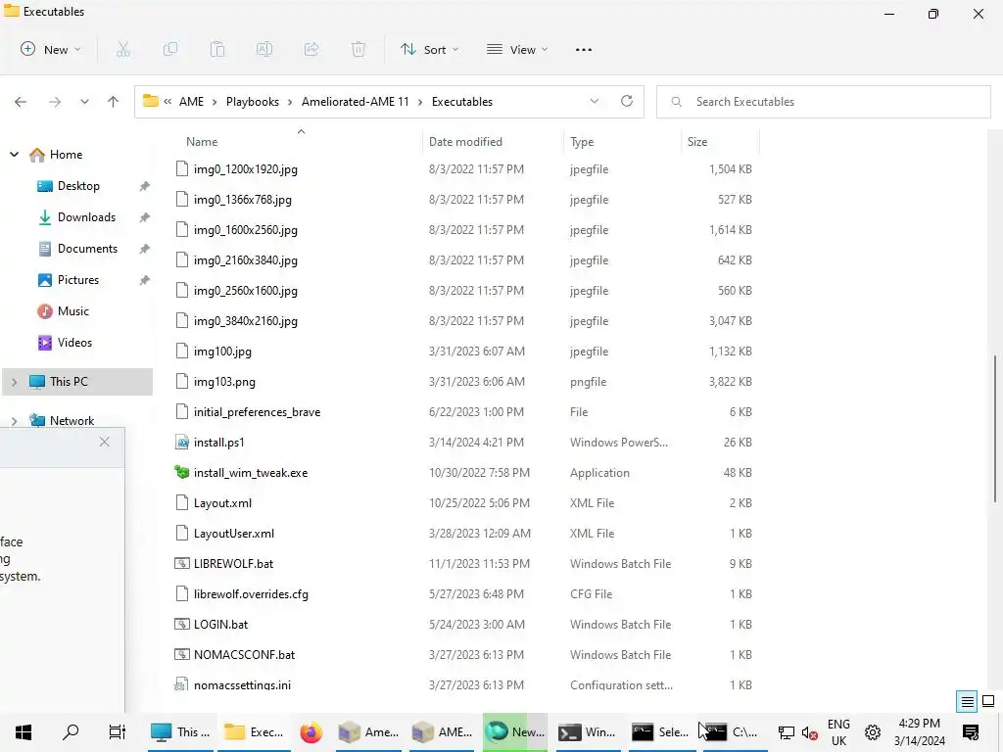
Task: Open the See more ellipsis menu
Action: pyautogui.click(x=584, y=49)
